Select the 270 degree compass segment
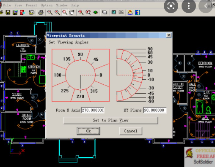 (80, 96)
